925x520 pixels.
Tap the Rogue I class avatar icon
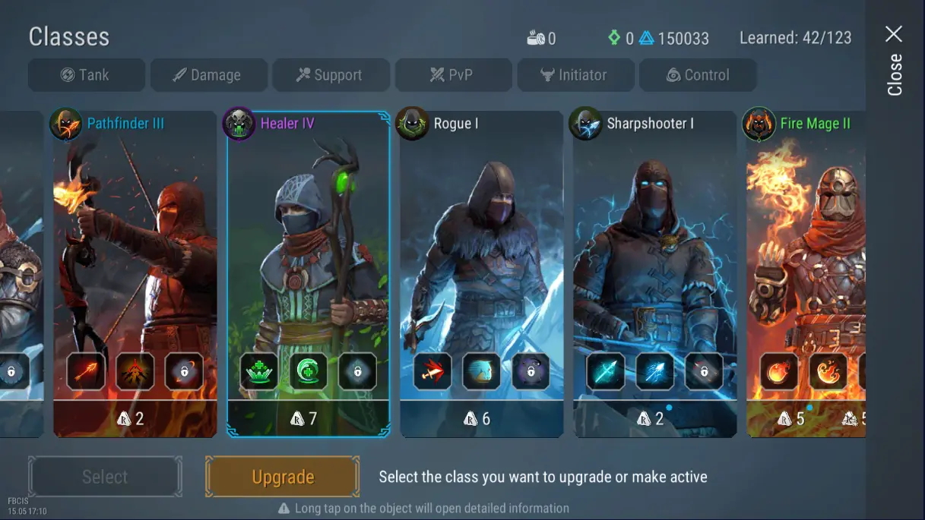click(412, 123)
